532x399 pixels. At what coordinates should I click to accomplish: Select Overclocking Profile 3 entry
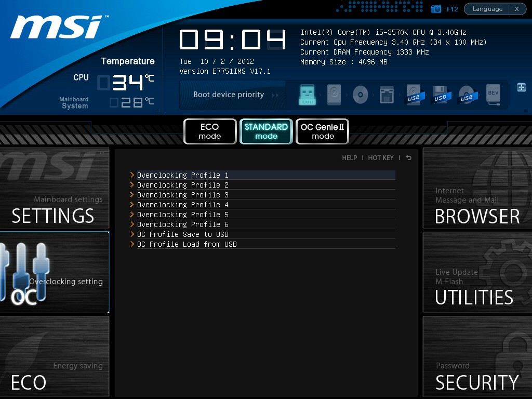click(x=266, y=194)
